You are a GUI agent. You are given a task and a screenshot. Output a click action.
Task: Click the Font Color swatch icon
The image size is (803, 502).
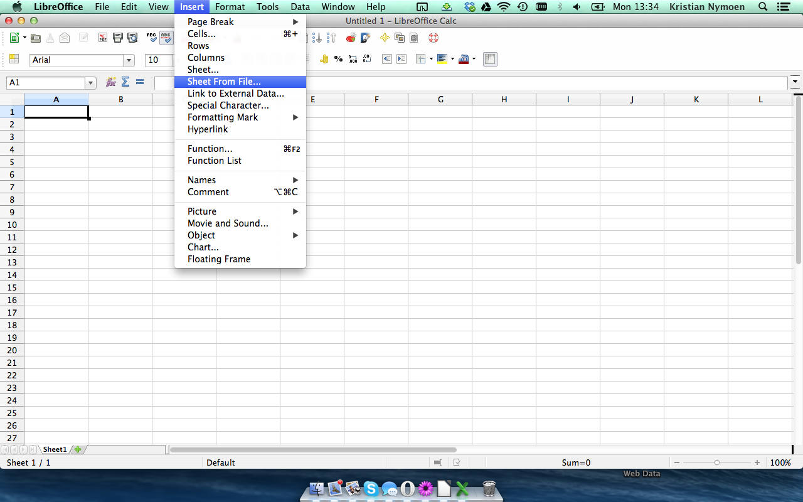pyautogui.click(x=464, y=60)
